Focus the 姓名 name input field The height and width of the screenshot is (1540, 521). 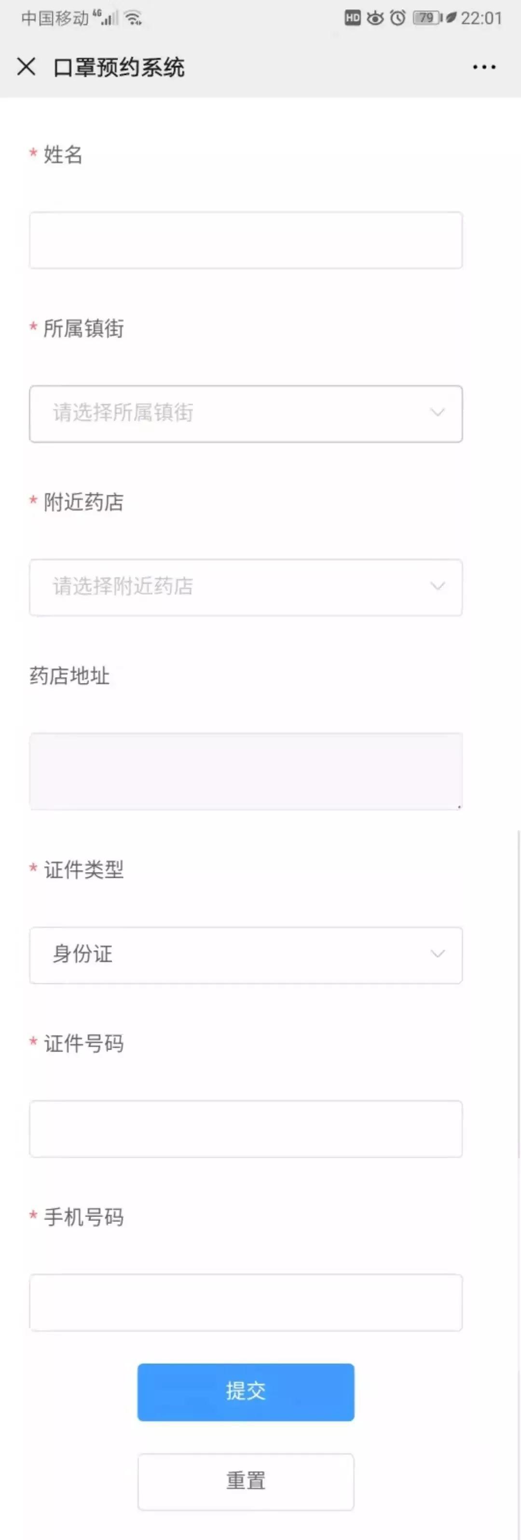[246, 240]
